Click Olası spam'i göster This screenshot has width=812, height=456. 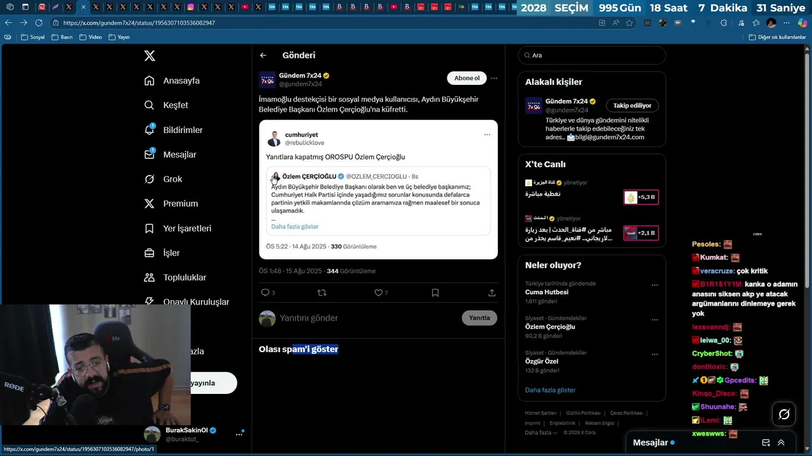click(x=298, y=349)
